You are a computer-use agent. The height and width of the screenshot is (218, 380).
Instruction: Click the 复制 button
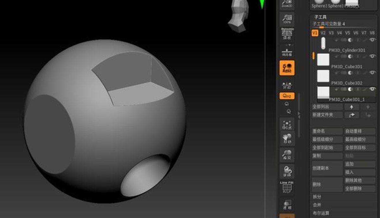[x=327, y=156]
